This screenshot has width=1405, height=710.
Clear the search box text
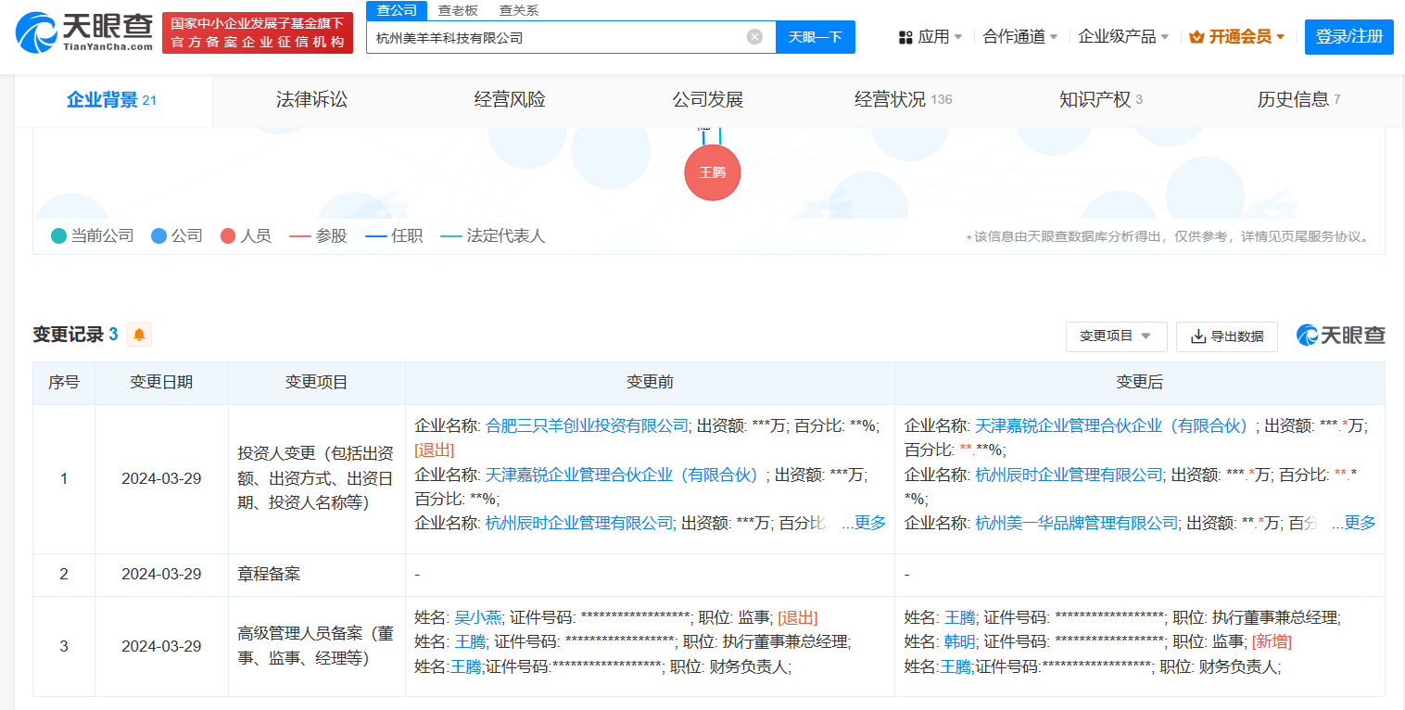(754, 37)
